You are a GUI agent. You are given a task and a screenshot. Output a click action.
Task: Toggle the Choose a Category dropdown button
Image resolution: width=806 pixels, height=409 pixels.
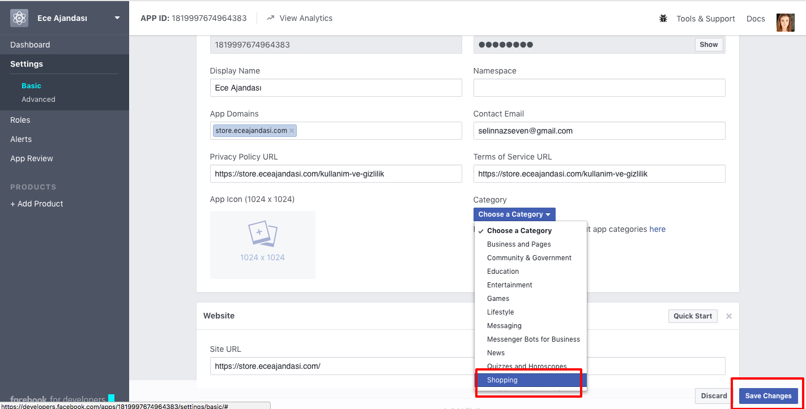tap(514, 214)
